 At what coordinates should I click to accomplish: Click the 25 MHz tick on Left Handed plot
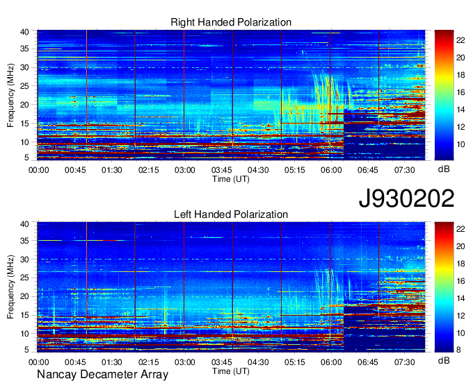pyautogui.click(x=24, y=278)
